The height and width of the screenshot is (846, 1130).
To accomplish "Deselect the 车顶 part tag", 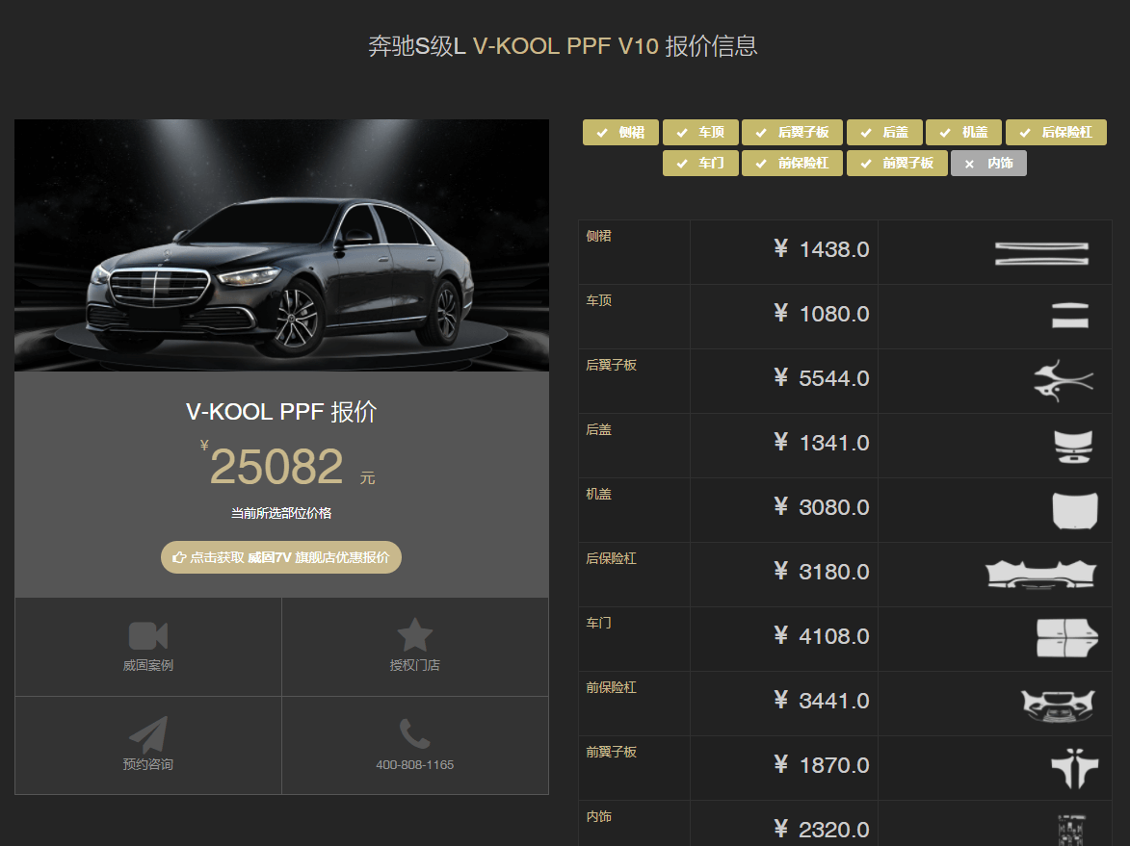I will (x=700, y=133).
